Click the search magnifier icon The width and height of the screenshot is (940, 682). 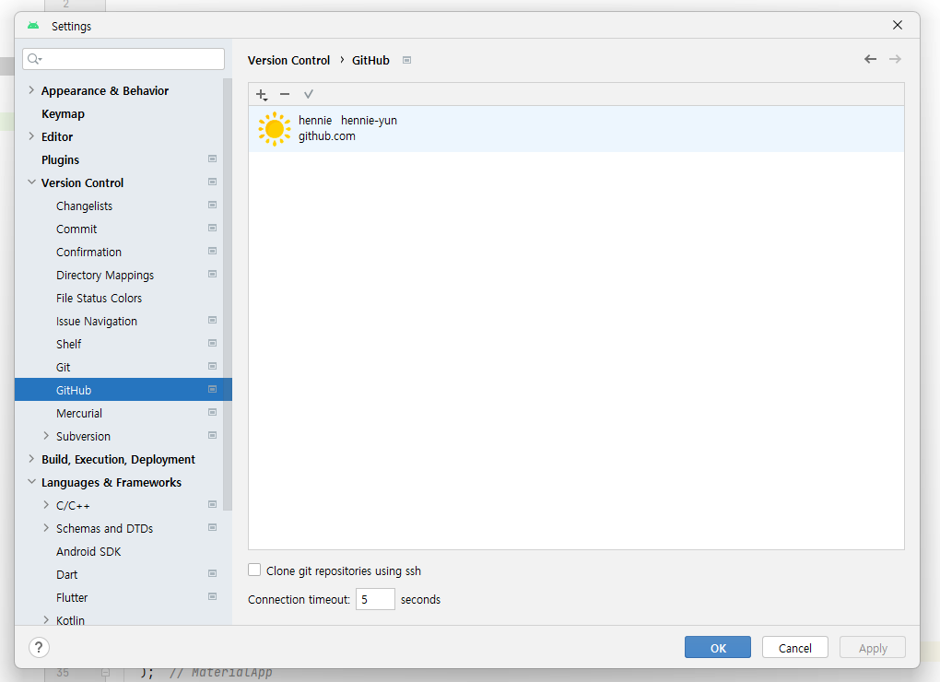coord(34,59)
